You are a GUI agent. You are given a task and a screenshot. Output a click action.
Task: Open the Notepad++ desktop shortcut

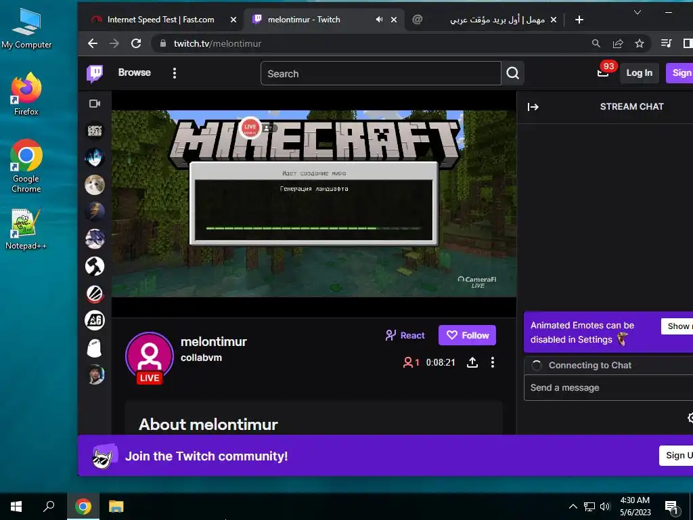26,229
